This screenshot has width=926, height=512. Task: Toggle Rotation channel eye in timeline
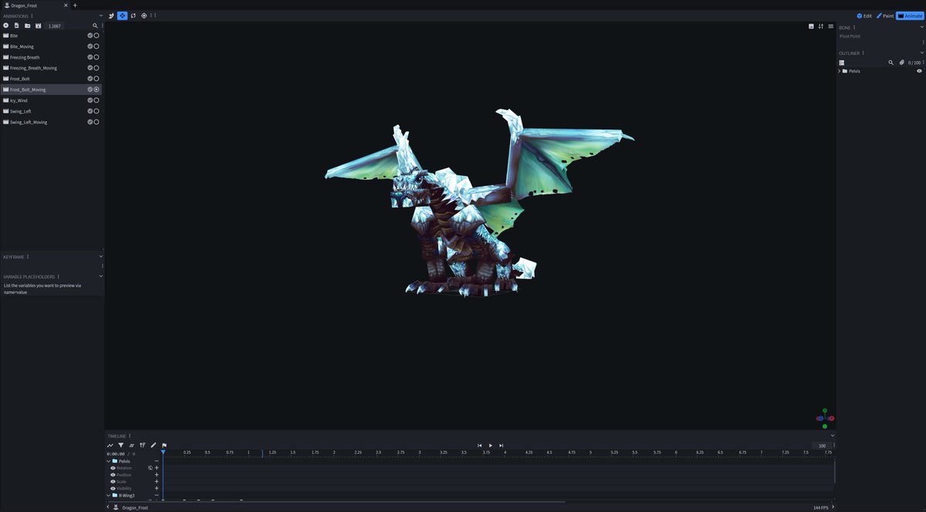pyautogui.click(x=113, y=468)
